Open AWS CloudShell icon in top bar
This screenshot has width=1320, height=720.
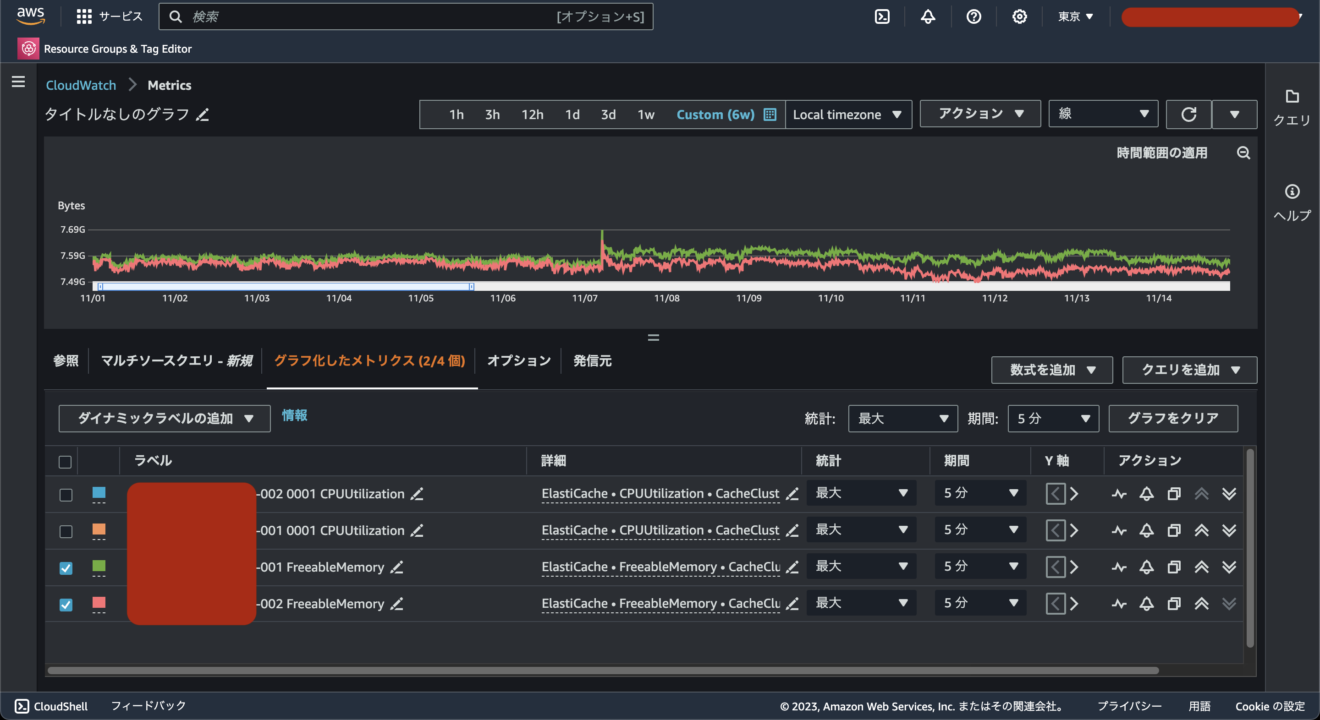882,16
